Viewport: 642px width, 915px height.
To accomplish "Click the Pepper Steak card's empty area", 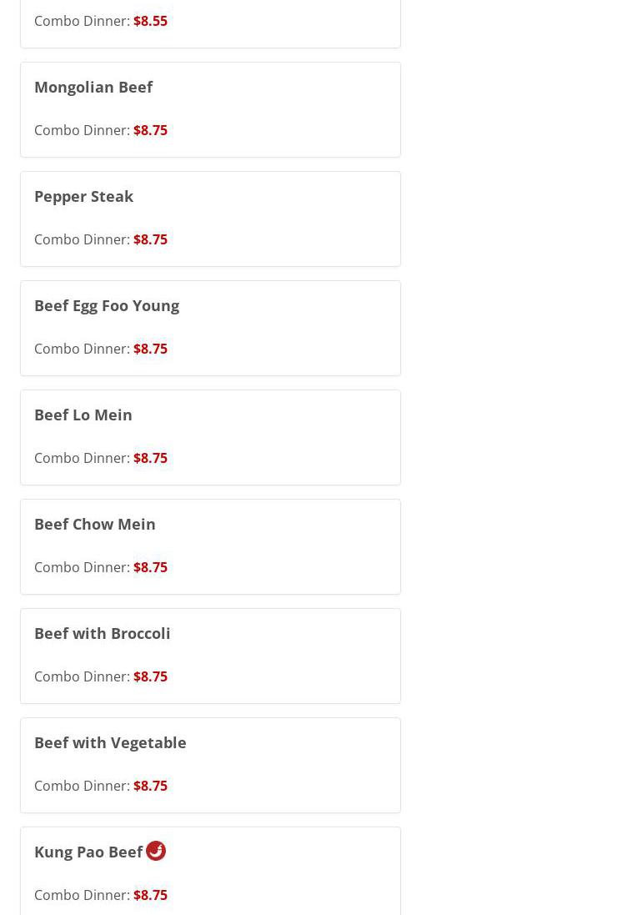I will 292,219.
